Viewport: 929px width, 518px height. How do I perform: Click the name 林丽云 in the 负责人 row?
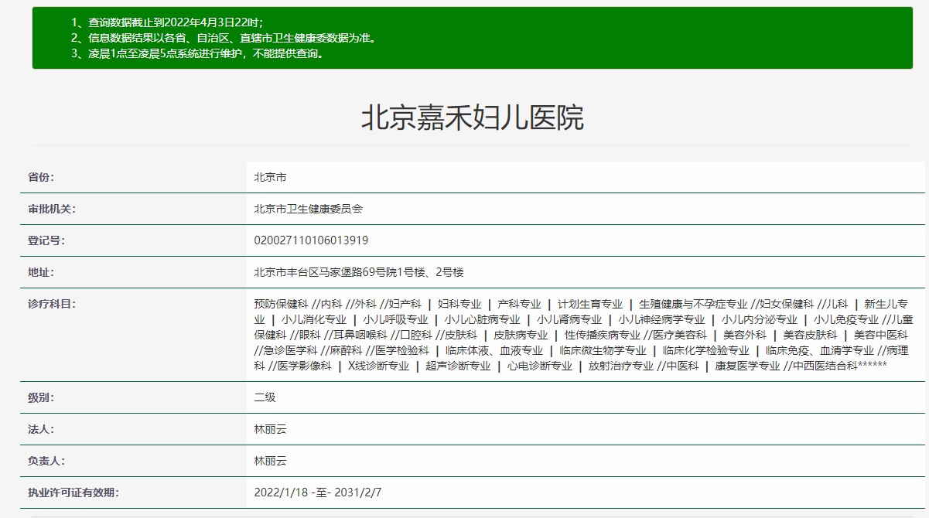pos(270,461)
